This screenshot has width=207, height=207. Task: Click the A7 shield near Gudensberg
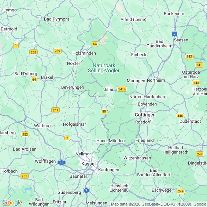click(x=86, y=191)
